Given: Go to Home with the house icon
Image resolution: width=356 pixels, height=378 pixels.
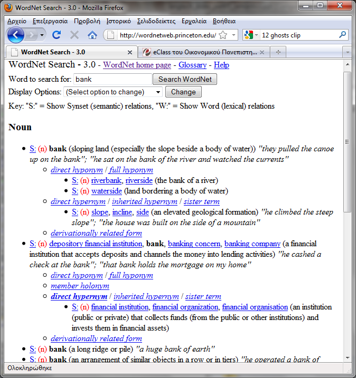Looking at the screenshot, I should pyautogui.click(x=92, y=35).
